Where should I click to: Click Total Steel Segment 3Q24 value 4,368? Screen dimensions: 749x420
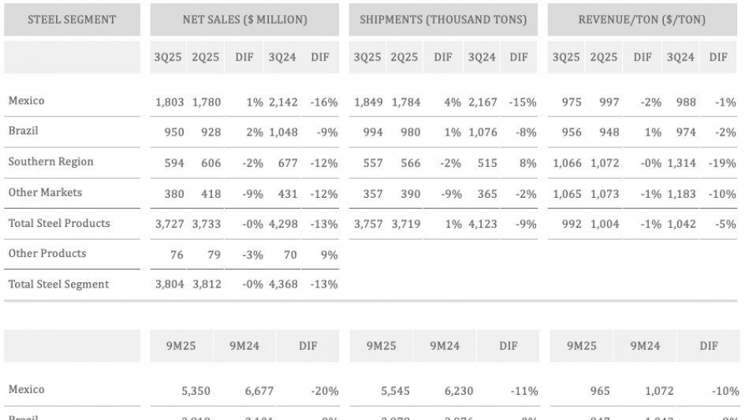pyautogui.click(x=283, y=284)
